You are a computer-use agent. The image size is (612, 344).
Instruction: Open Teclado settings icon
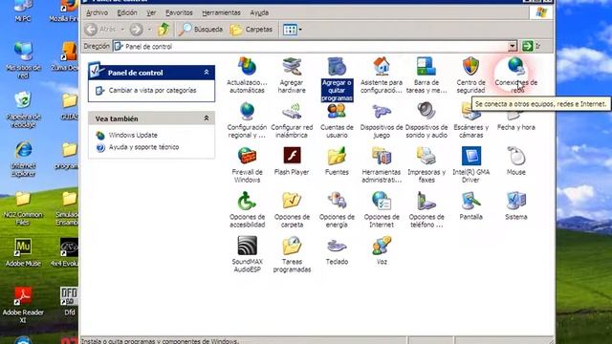(x=337, y=250)
